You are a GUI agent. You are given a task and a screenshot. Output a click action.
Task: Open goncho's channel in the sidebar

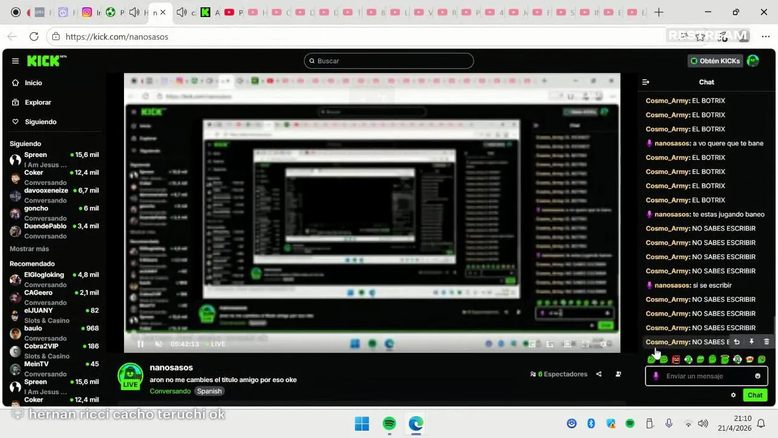(54, 213)
